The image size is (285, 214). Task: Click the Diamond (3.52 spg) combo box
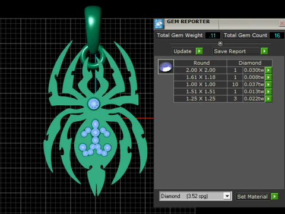[x=195, y=196]
